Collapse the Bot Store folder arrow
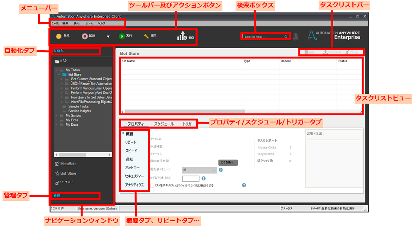Screen dimensions: 415x229 pyautogui.click(x=59, y=75)
